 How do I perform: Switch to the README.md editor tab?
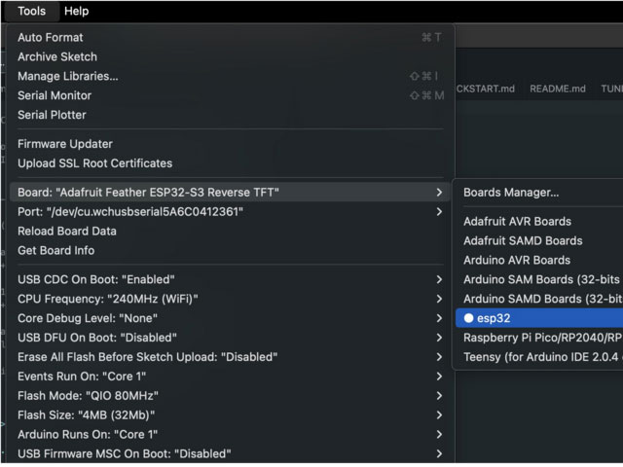click(x=558, y=89)
